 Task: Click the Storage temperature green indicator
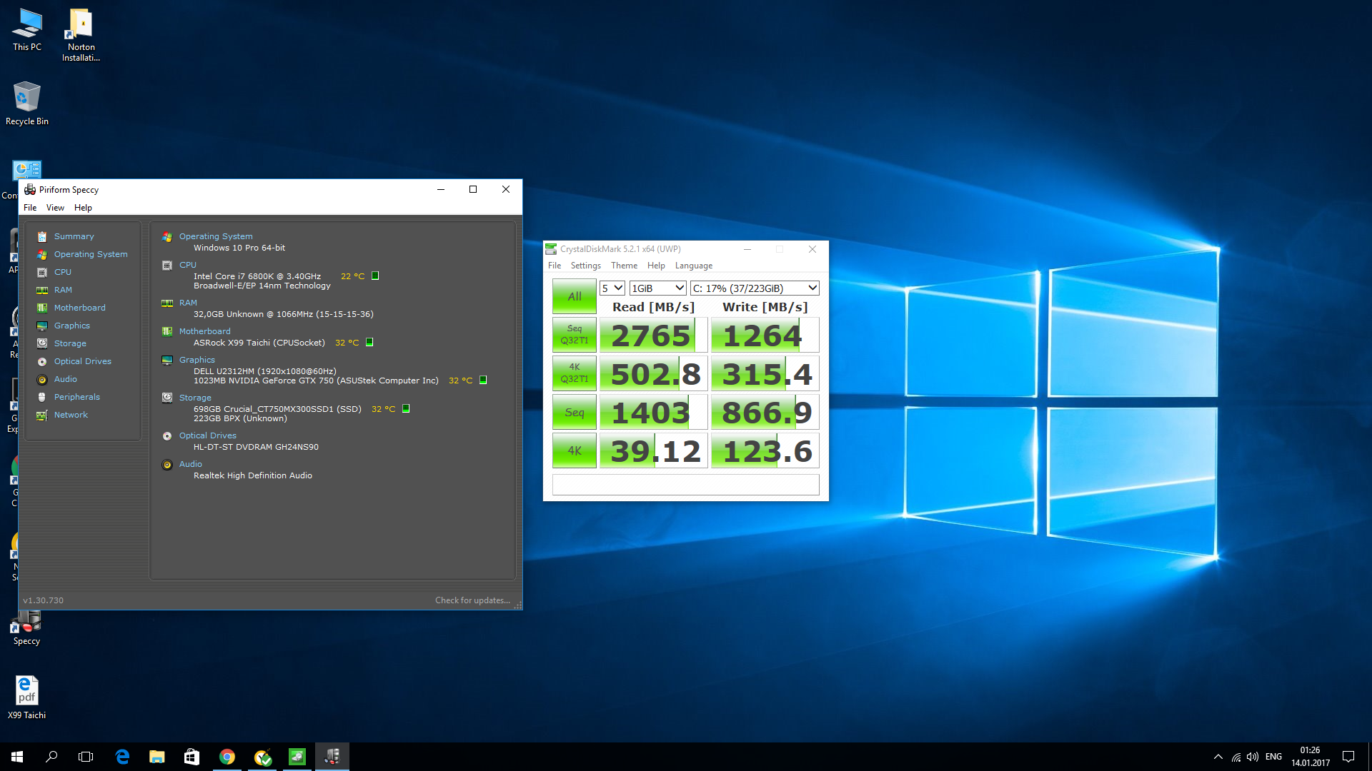(x=406, y=408)
